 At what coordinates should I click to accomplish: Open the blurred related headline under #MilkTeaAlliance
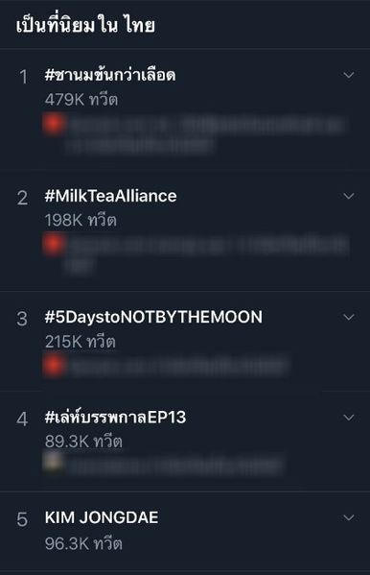point(207,255)
